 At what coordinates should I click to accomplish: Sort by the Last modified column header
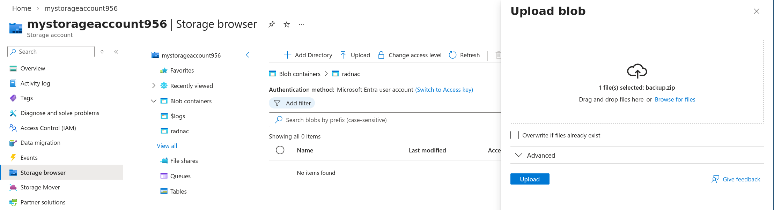pos(427,150)
